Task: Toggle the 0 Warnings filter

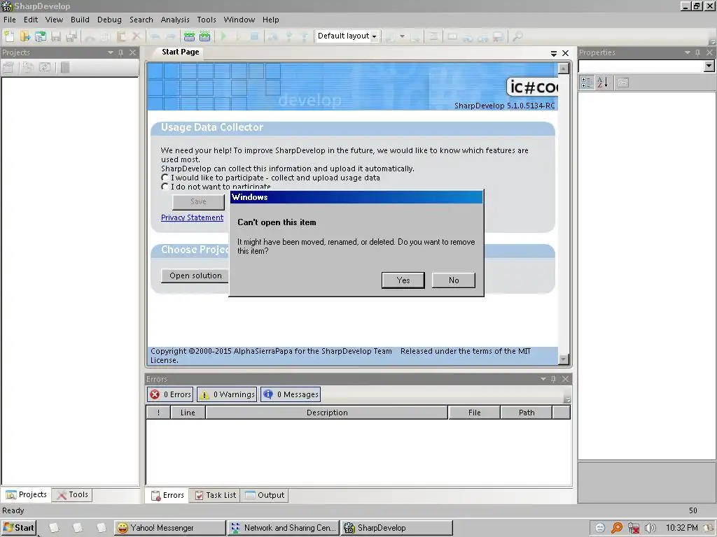Action: (227, 394)
